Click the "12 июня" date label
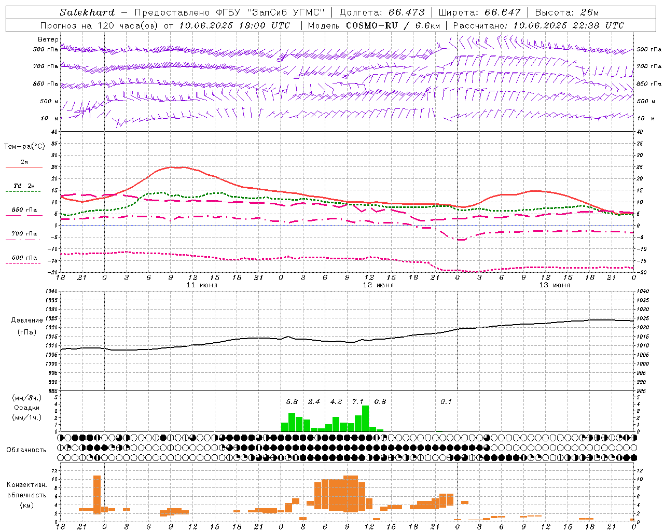 (378, 285)
